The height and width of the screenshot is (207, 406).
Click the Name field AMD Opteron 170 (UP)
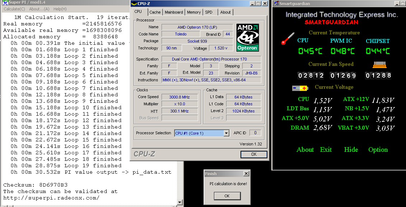point(197,27)
